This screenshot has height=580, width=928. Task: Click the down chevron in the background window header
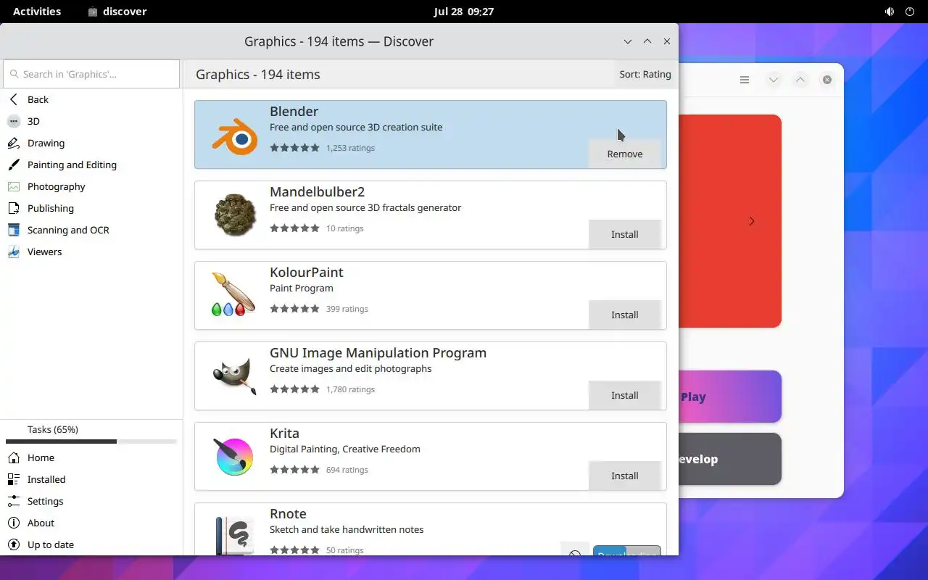[x=774, y=80]
